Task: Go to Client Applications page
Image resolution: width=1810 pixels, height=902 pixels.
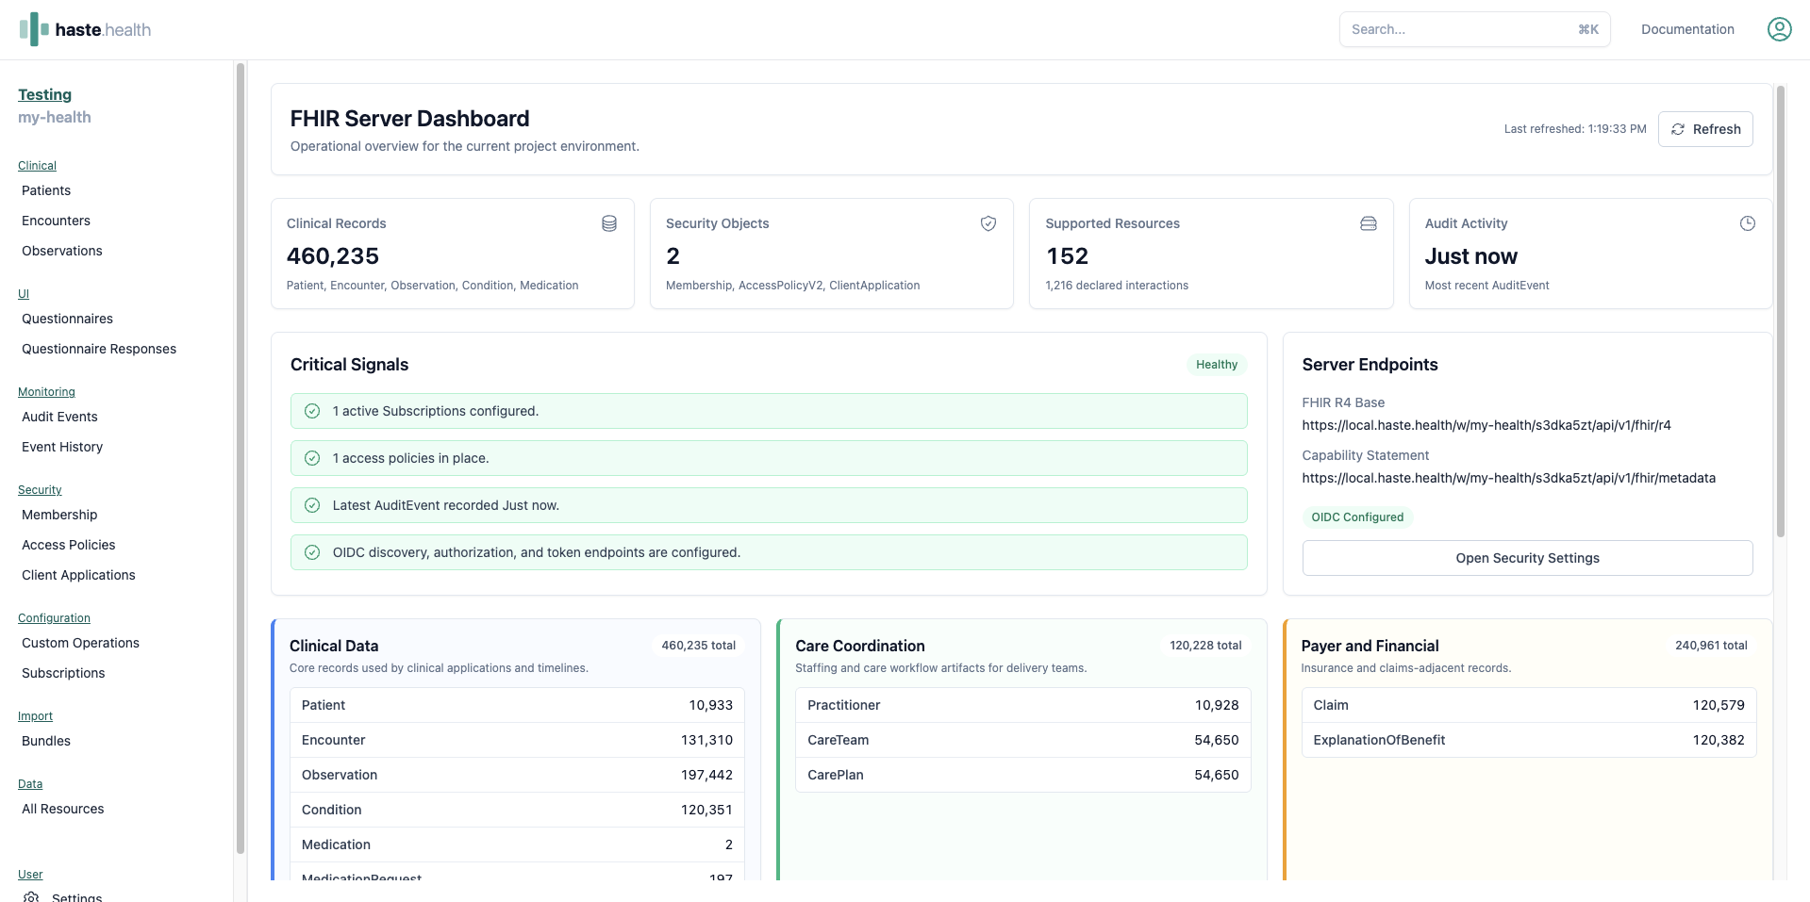Action: tap(78, 575)
